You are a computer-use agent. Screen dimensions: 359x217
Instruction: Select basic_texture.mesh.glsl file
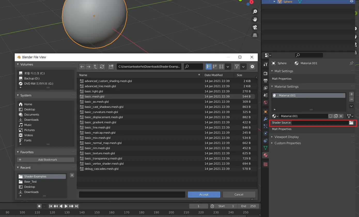(x=100, y=153)
